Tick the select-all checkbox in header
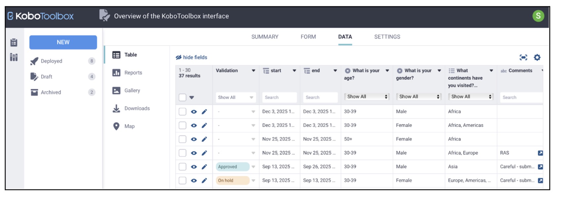Viewport: 561px width, 198px height. coord(182,97)
